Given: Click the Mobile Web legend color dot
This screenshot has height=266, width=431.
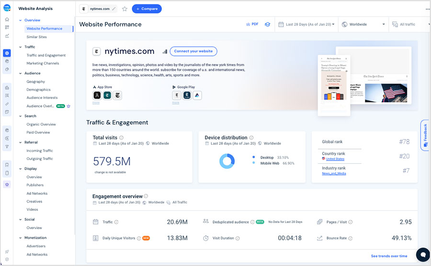Looking at the screenshot, I should click(x=253, y=163).
